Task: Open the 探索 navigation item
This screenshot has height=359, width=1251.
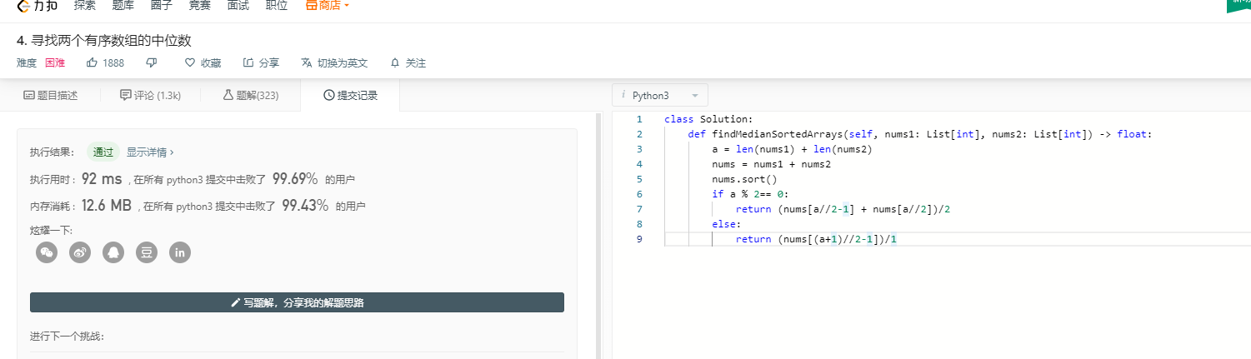Action: coord(84,5)
